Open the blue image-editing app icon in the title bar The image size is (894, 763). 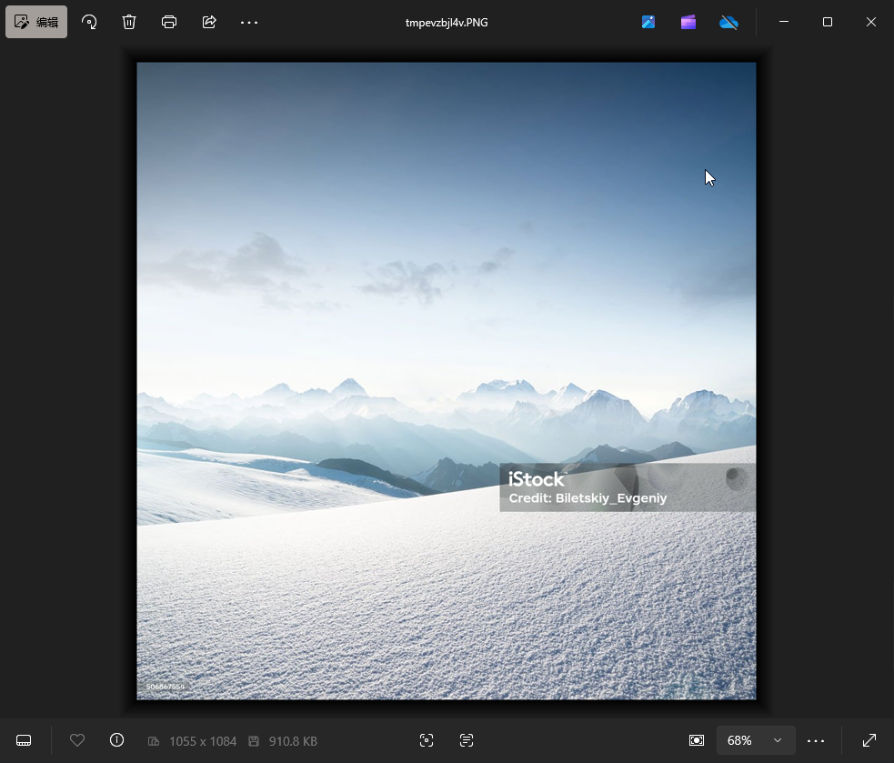click(x=648, y=22)
